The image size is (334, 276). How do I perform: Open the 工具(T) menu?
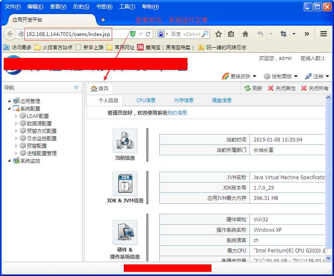coord(127,7)
